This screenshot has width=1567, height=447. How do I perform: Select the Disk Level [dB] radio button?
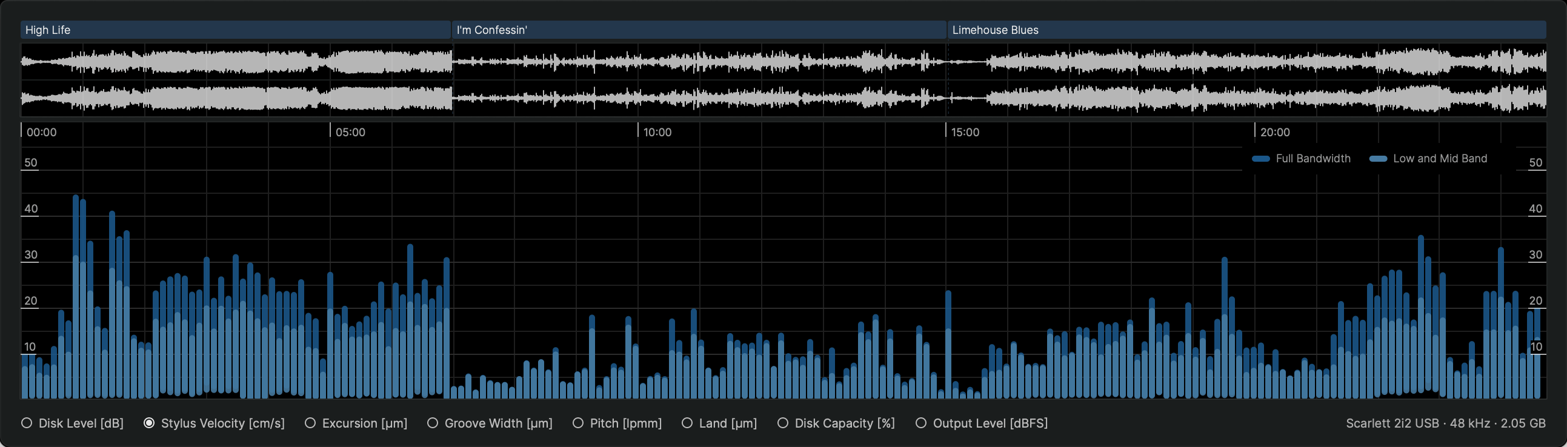coord(27,423)
